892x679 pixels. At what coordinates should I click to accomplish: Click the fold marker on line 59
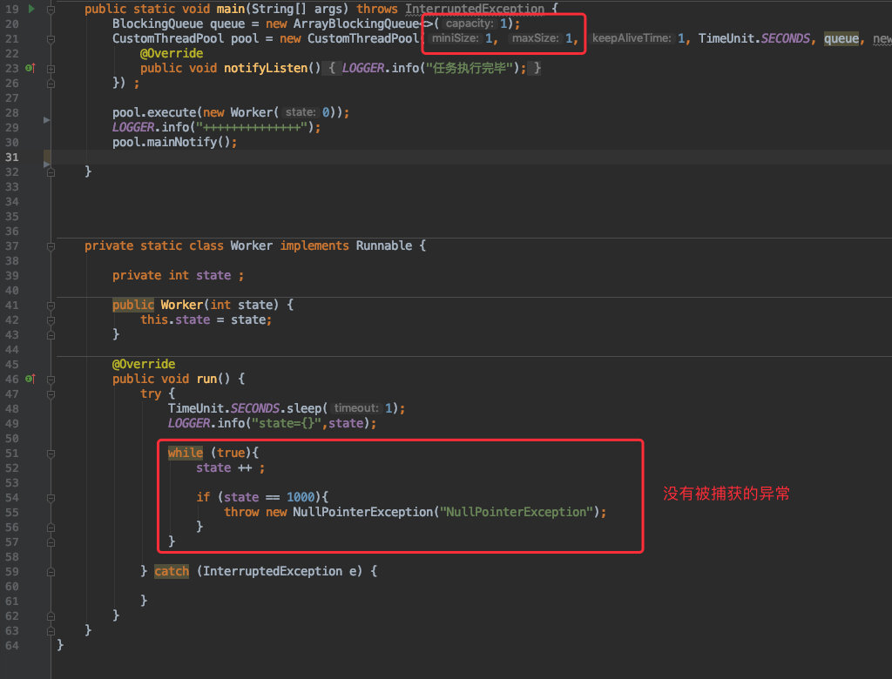click(51, 572)
